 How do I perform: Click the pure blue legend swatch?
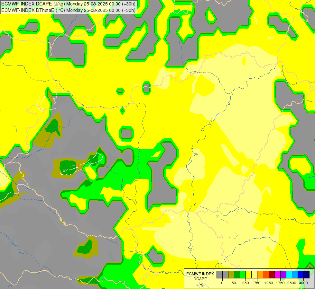click(301, 275)
